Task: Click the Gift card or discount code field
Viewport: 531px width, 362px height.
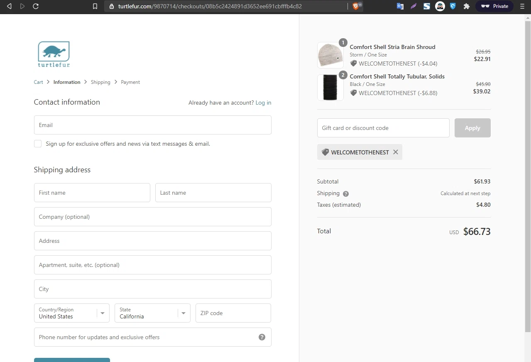Action: (x=383, y=128)
